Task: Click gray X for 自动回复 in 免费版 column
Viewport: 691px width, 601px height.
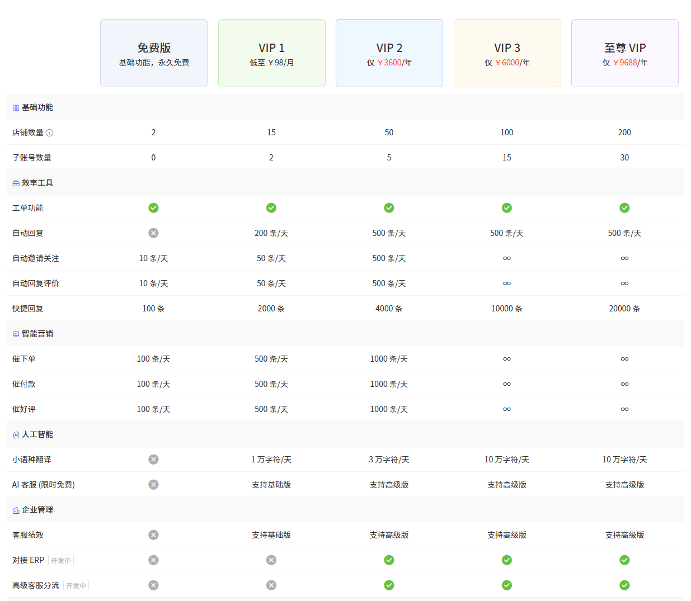Action: point(153,233)
